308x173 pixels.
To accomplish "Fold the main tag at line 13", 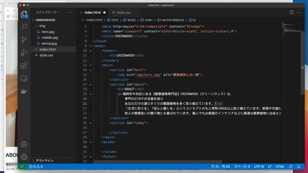I will [91, 65].
